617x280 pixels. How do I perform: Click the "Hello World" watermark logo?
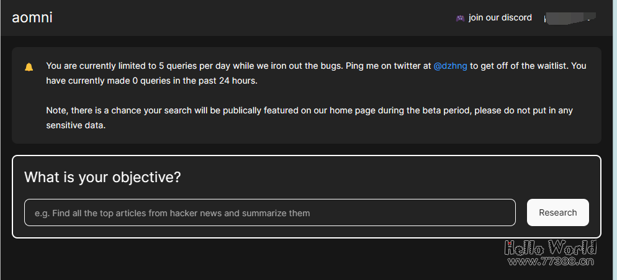[550, 248]
